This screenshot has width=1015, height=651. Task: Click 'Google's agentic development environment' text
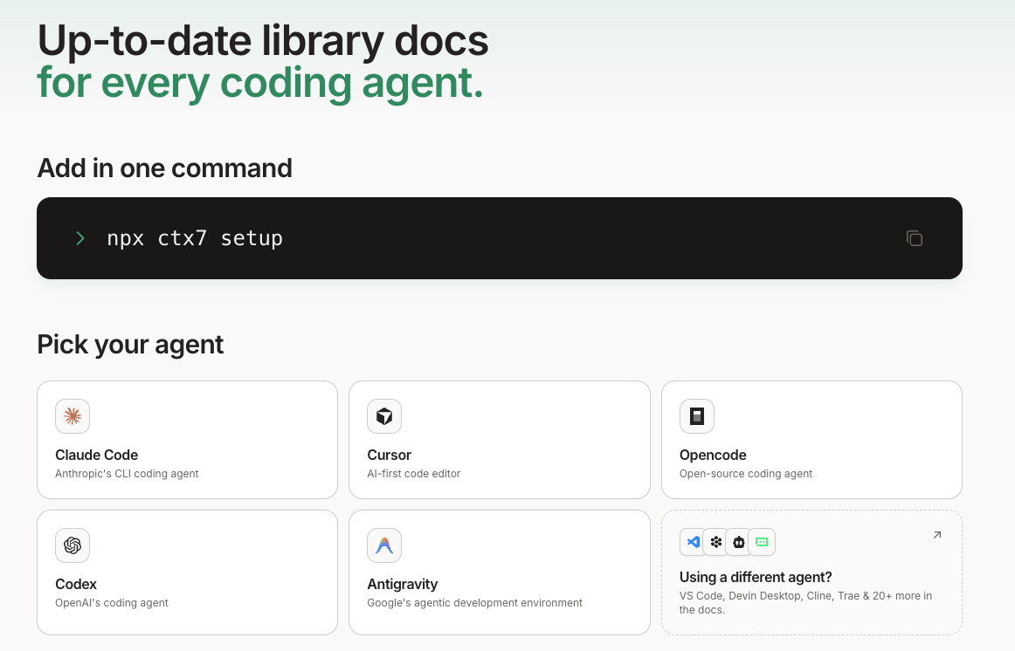474,603
